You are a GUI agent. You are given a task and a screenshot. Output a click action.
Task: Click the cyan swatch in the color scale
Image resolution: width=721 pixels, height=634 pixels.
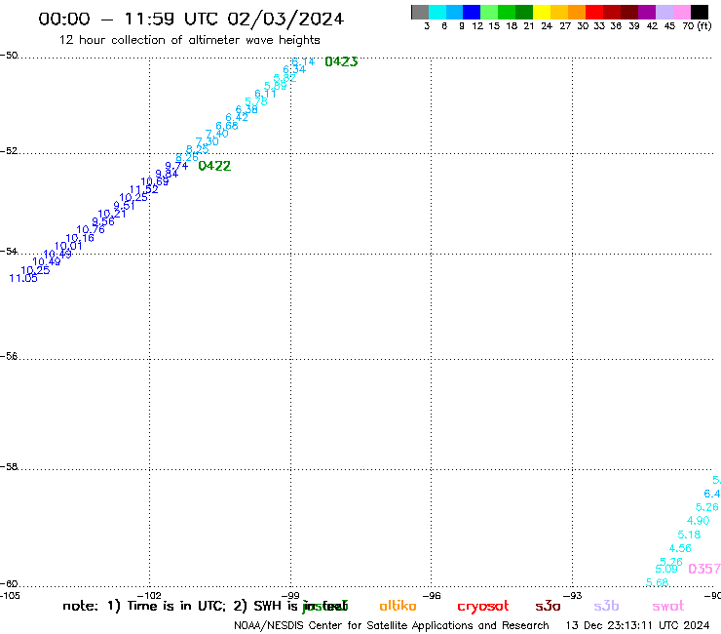[437, 12]
